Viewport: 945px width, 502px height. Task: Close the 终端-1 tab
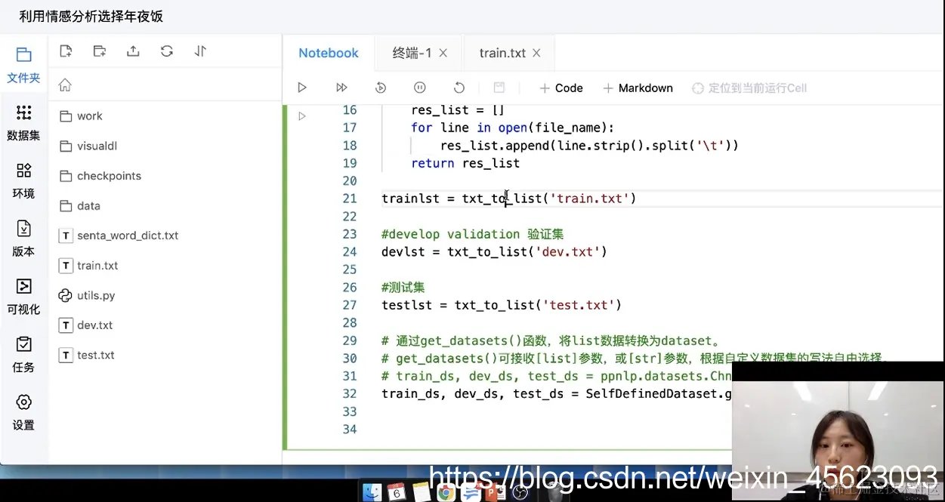click(x=443, y=53)
